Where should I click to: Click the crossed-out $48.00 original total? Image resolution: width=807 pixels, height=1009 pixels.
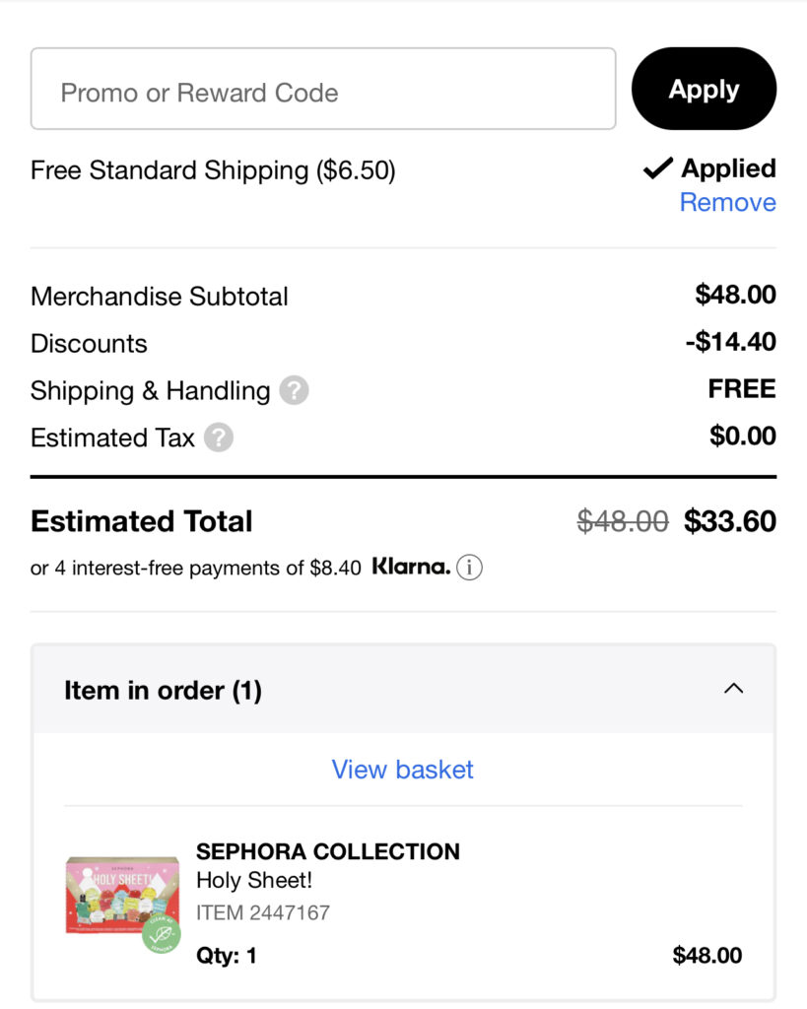[623, 521]
